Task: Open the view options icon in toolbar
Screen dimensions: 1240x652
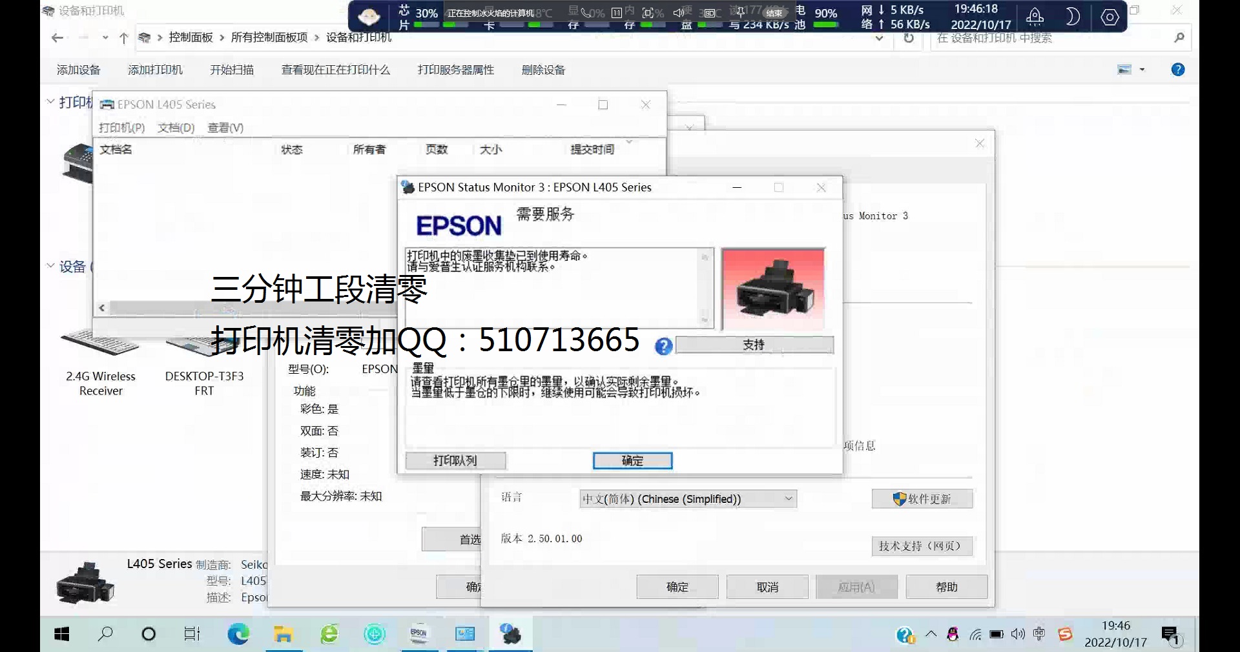Action: point(1124,70)
